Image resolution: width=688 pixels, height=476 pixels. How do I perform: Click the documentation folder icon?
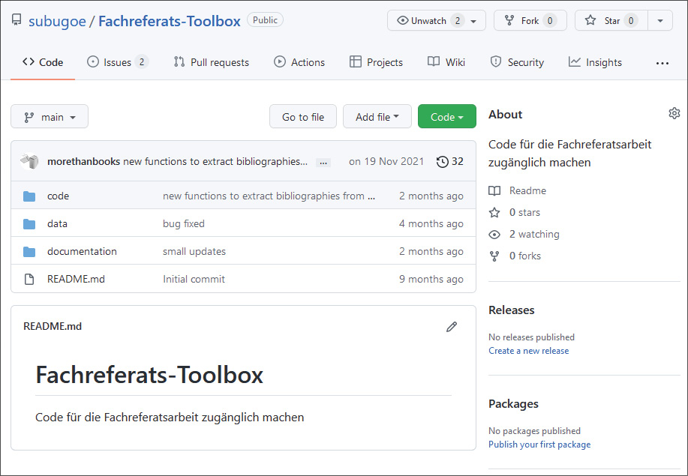click(x=29, y=252)
